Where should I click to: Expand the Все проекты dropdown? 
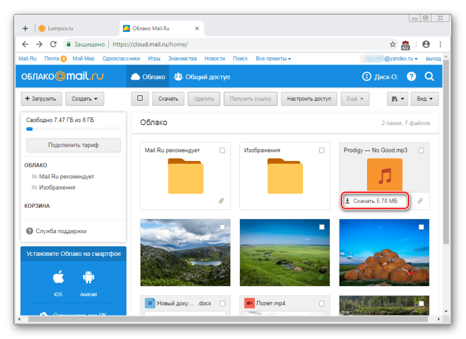[x=273, y=59]
